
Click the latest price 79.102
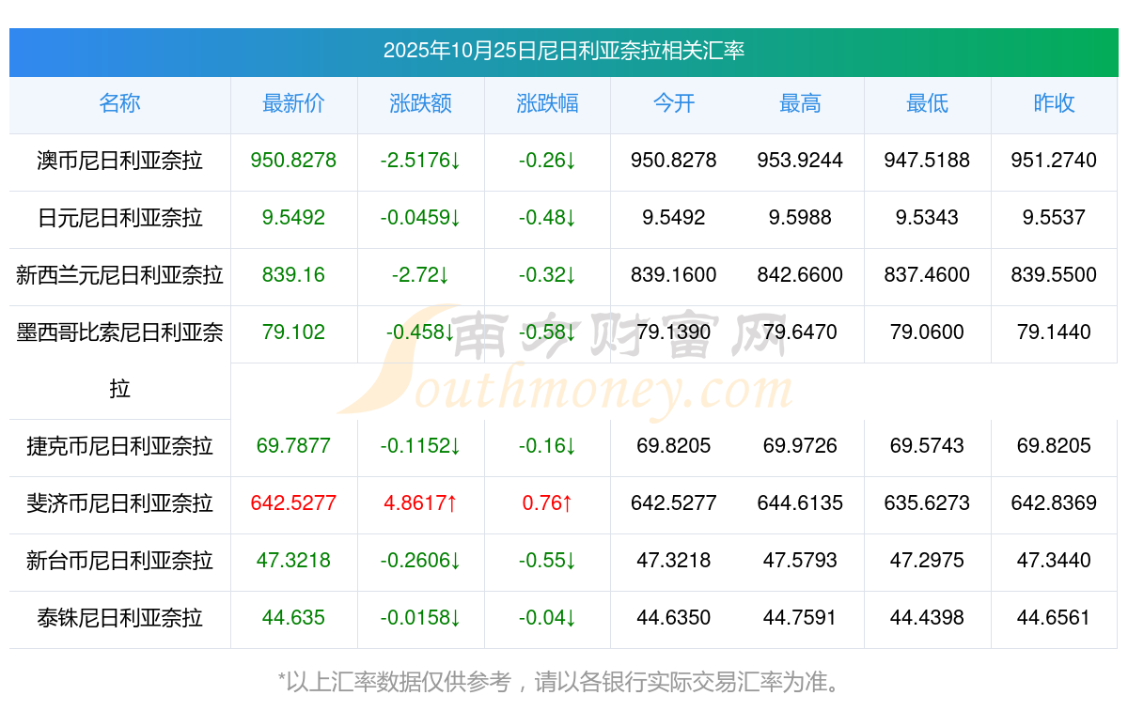click(x=293, y=332)
